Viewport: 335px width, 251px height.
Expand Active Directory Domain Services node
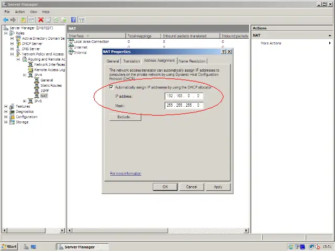pyautogui.click(x=12, y=38)
